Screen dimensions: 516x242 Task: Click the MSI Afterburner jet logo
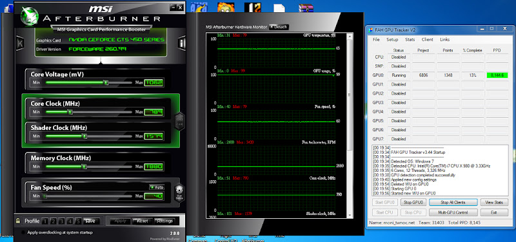30,15
